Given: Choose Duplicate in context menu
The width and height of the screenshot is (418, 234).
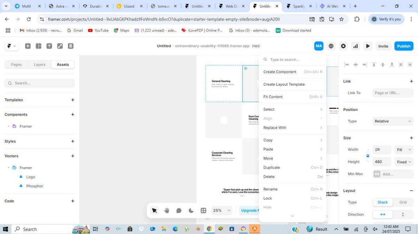Looking at the screenshot, I should 293,168.
